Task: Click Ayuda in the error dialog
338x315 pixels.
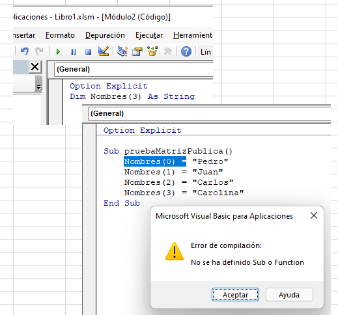Action: coord(289,295)
